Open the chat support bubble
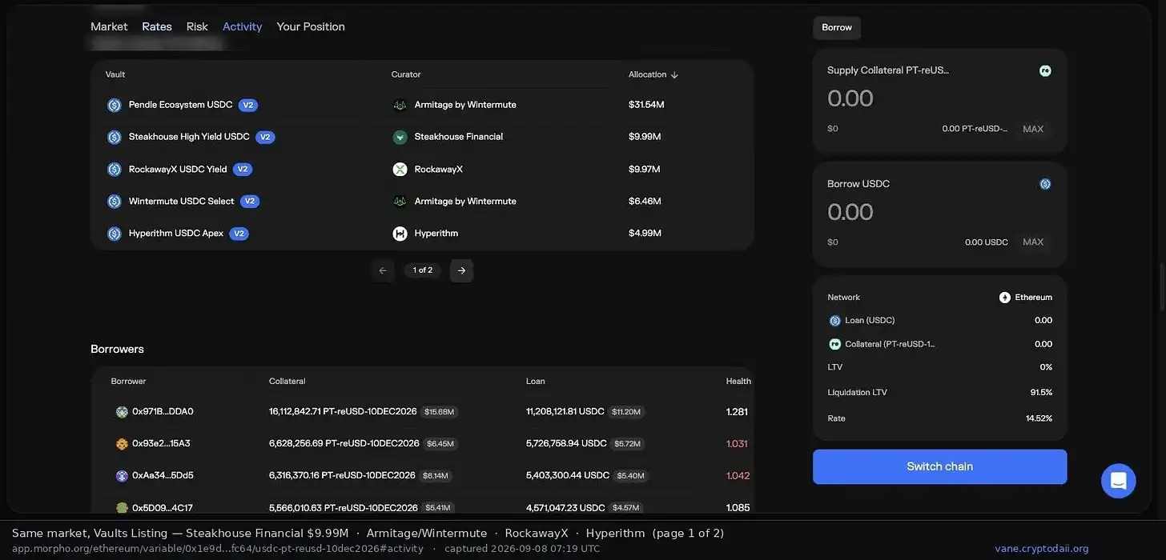 (x=1119, y=481)
